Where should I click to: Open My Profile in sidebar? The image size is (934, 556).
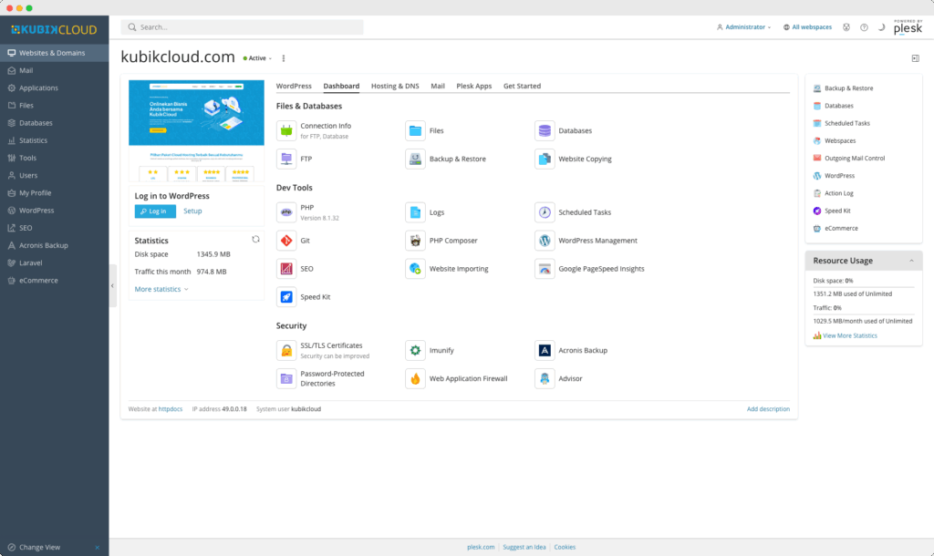tap(54, 193)
